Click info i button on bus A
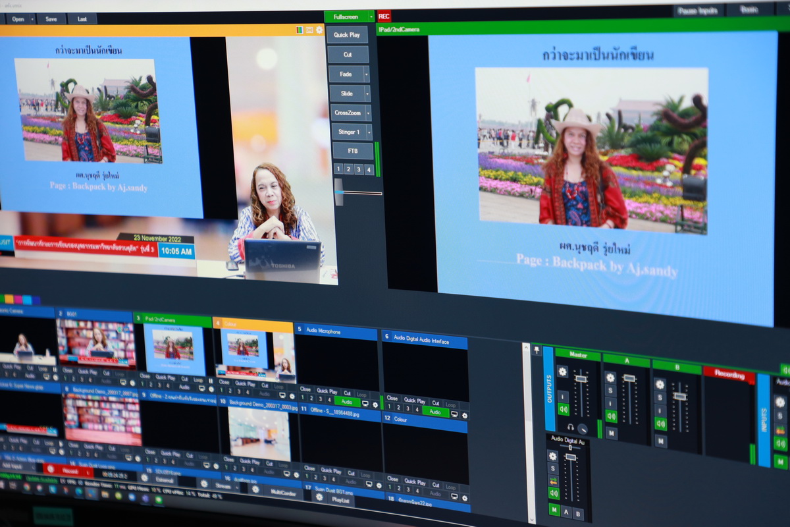790x527 pixels. pos(611,404)
